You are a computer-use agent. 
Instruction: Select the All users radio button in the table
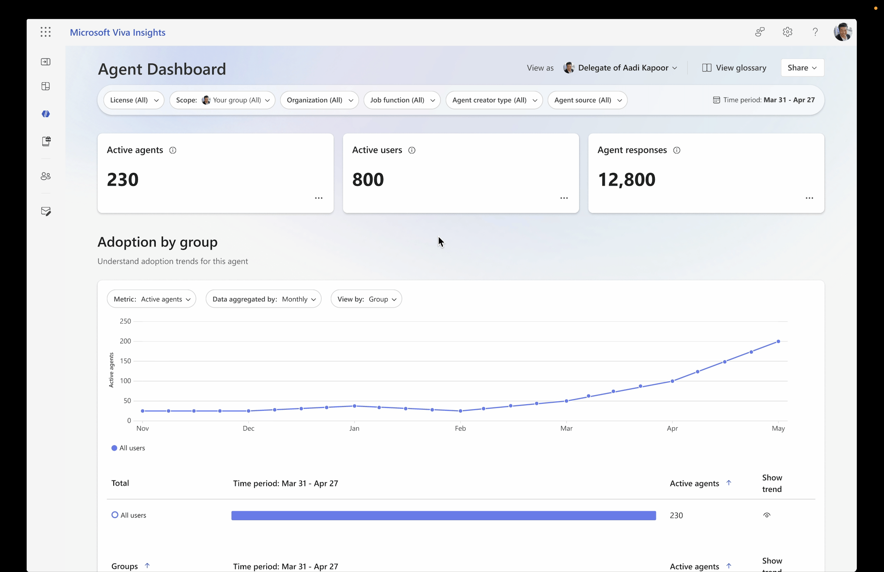point(114,515)
